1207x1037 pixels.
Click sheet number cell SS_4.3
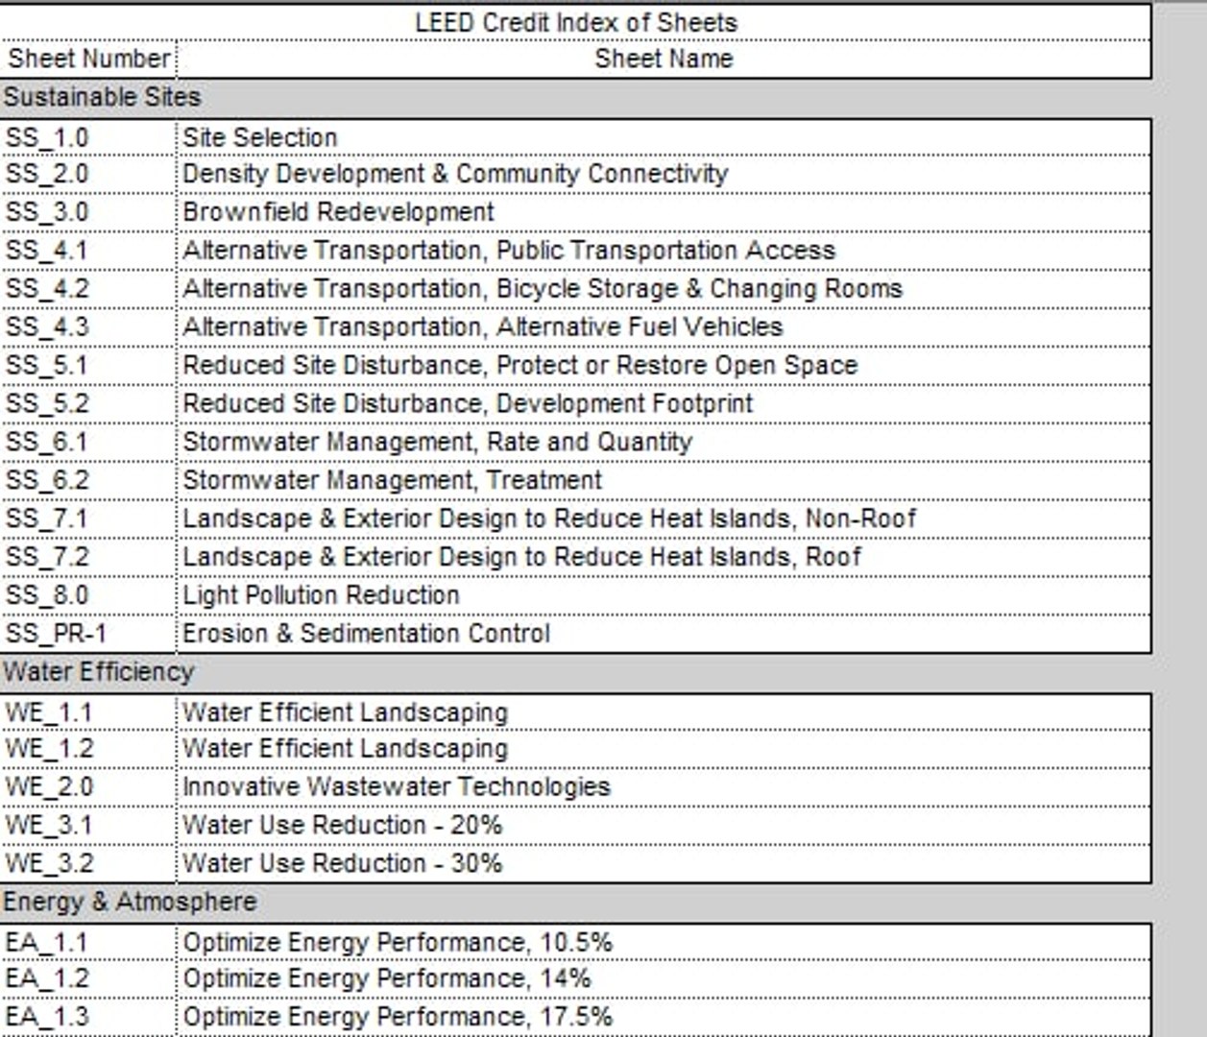(89, 327)
